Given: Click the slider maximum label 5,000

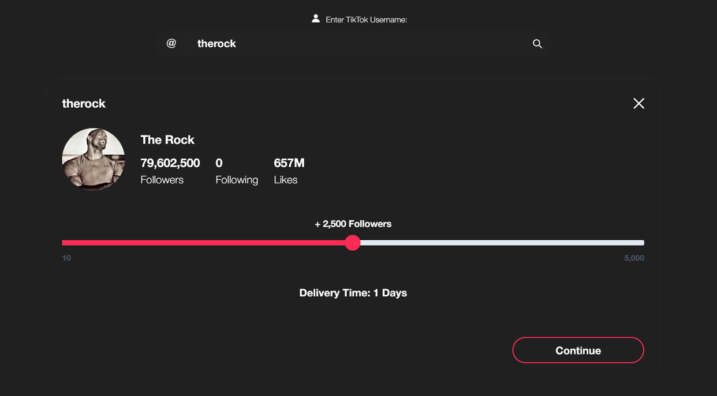Looking at the screenshot, I should tap(634, 258).
